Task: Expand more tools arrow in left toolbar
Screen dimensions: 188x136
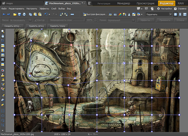Action: 3,130
